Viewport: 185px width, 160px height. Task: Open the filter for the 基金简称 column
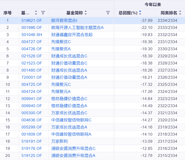[x=108, y=13]
